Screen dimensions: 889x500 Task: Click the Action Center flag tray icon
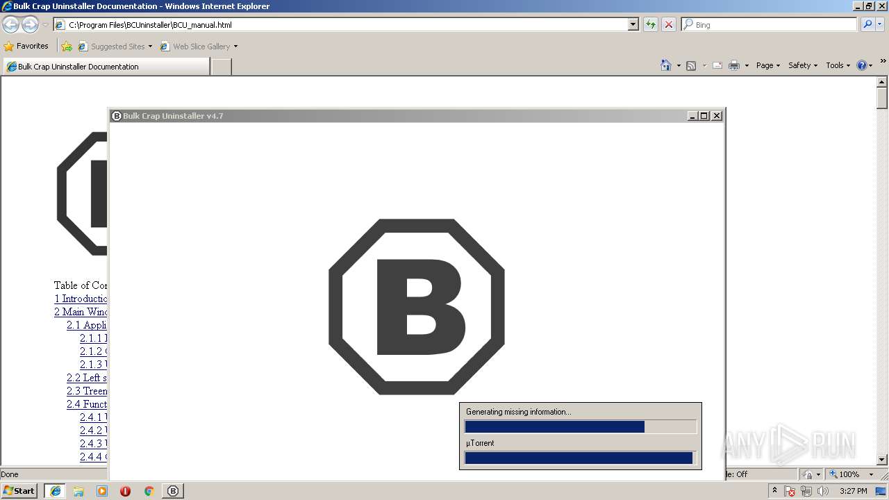790,492
